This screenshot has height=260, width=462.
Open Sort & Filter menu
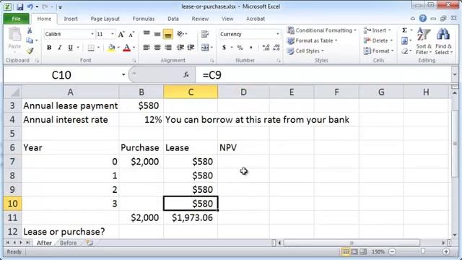click(424, 41)
